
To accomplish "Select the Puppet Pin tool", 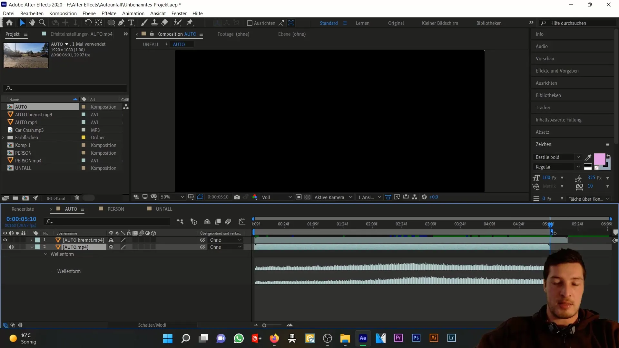I will 190,23.
